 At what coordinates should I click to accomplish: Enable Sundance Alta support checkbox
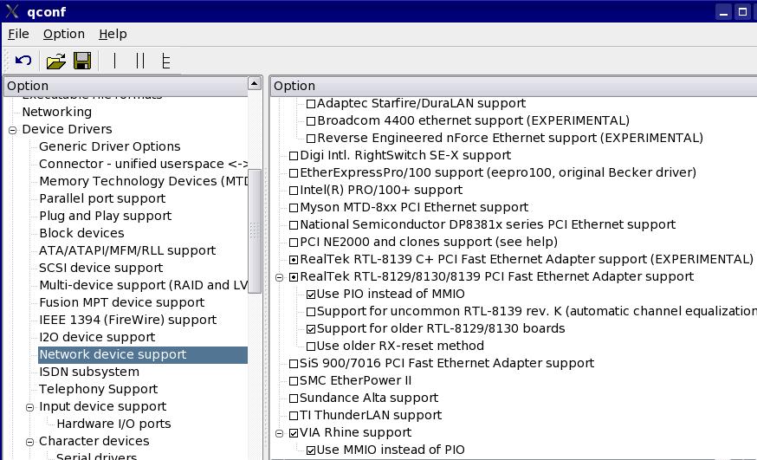pos(294,398)
